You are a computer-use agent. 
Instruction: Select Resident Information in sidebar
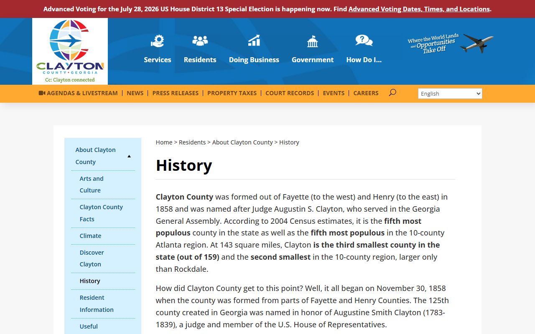pyautogui.click(x=97, y=304)
